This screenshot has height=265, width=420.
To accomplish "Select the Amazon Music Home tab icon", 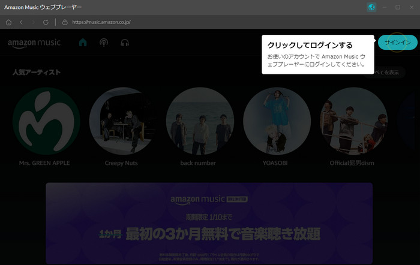I will coord(83,43).
